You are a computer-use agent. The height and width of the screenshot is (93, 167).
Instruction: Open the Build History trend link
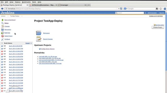[27, 43]
